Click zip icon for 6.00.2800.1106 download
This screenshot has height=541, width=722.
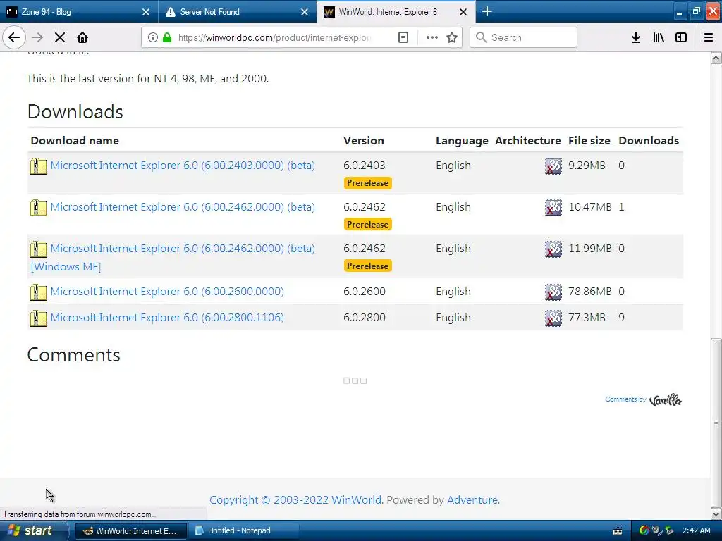click(x=39, y=318)
